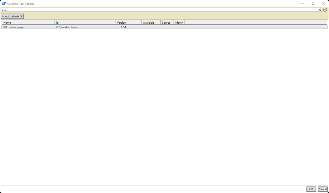Click the Match column header

[x=179, y=22]
